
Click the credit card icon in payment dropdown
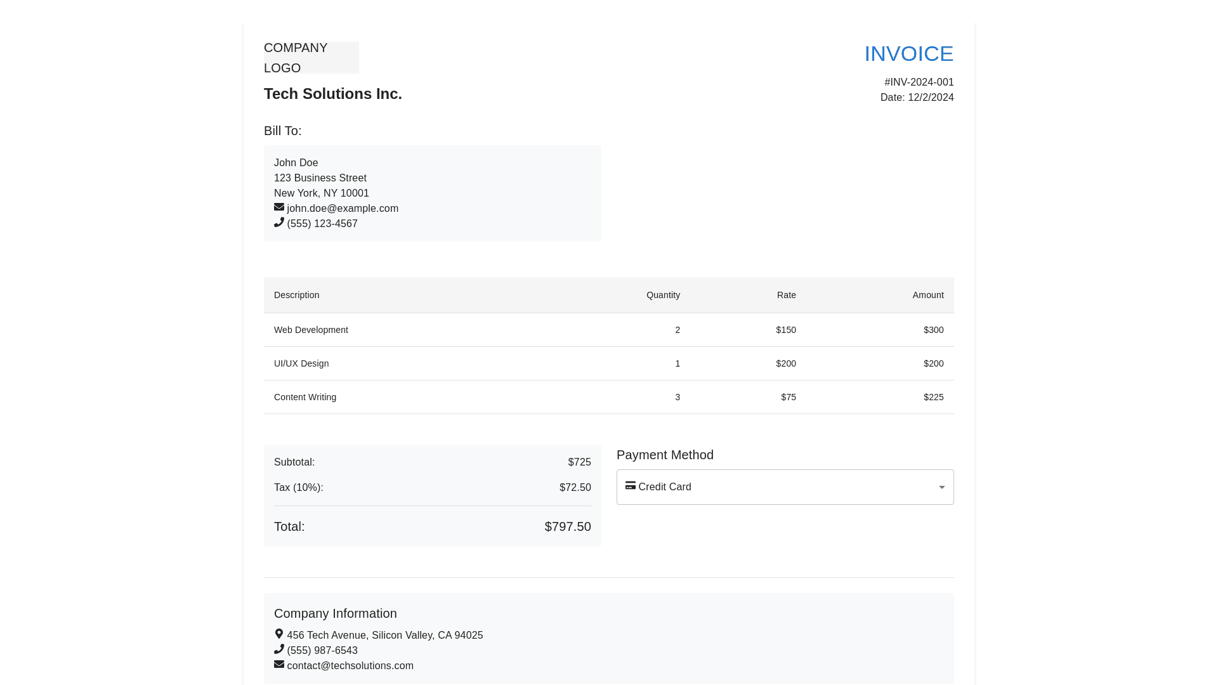click(631, 486)
